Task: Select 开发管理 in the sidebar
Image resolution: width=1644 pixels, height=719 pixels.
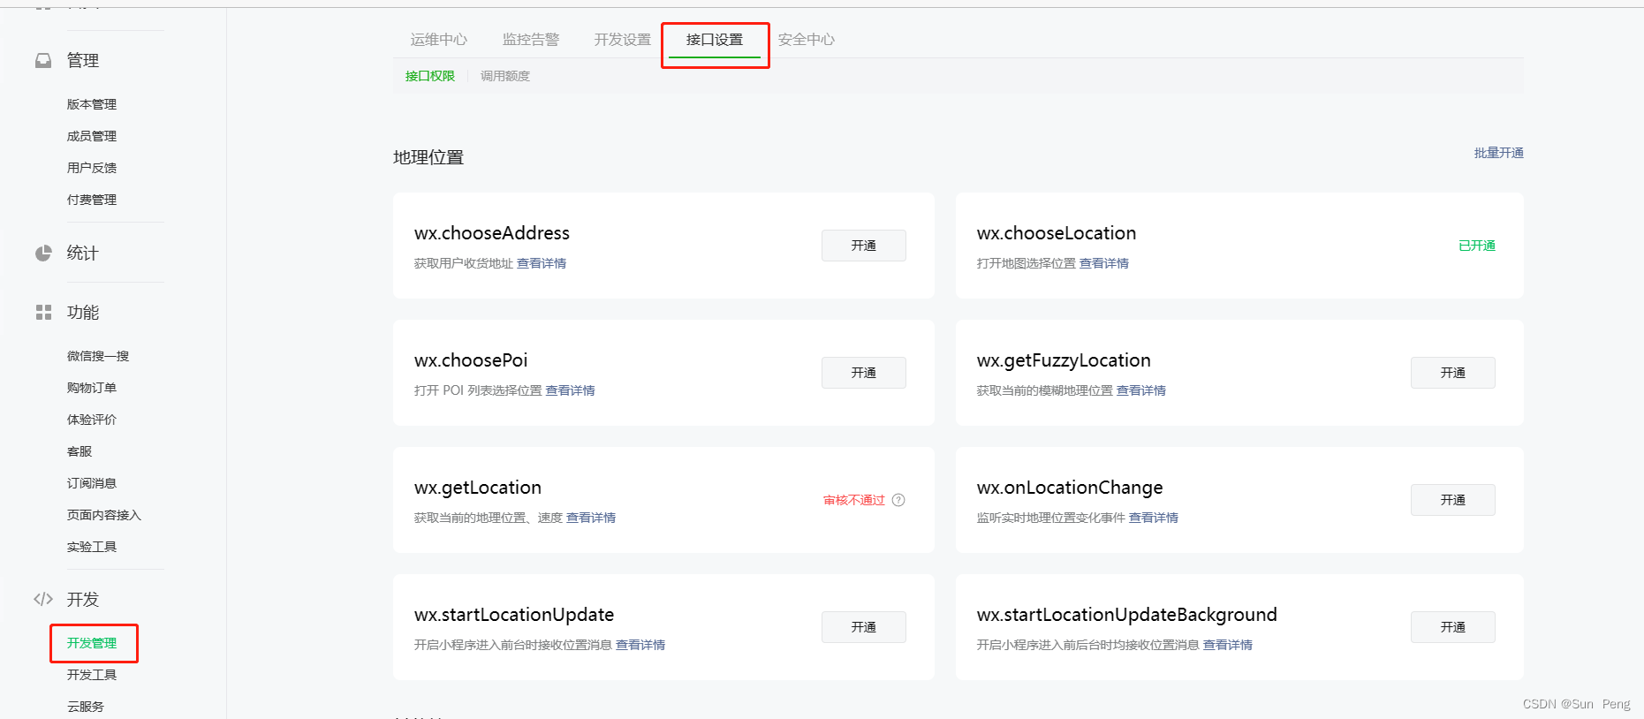Action: (92, 643)
